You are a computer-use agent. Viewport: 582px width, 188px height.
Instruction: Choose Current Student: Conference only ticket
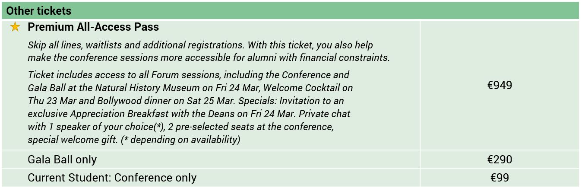click(112, 178)
